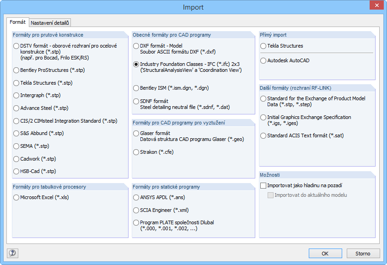This screenshot has height=265, width=387.
Task: Cancel the dialog with Storno
Action: [364, 253]
